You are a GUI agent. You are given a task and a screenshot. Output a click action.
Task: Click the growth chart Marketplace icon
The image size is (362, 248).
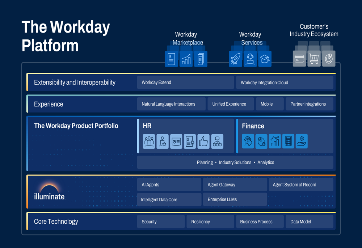coord(186,59)
